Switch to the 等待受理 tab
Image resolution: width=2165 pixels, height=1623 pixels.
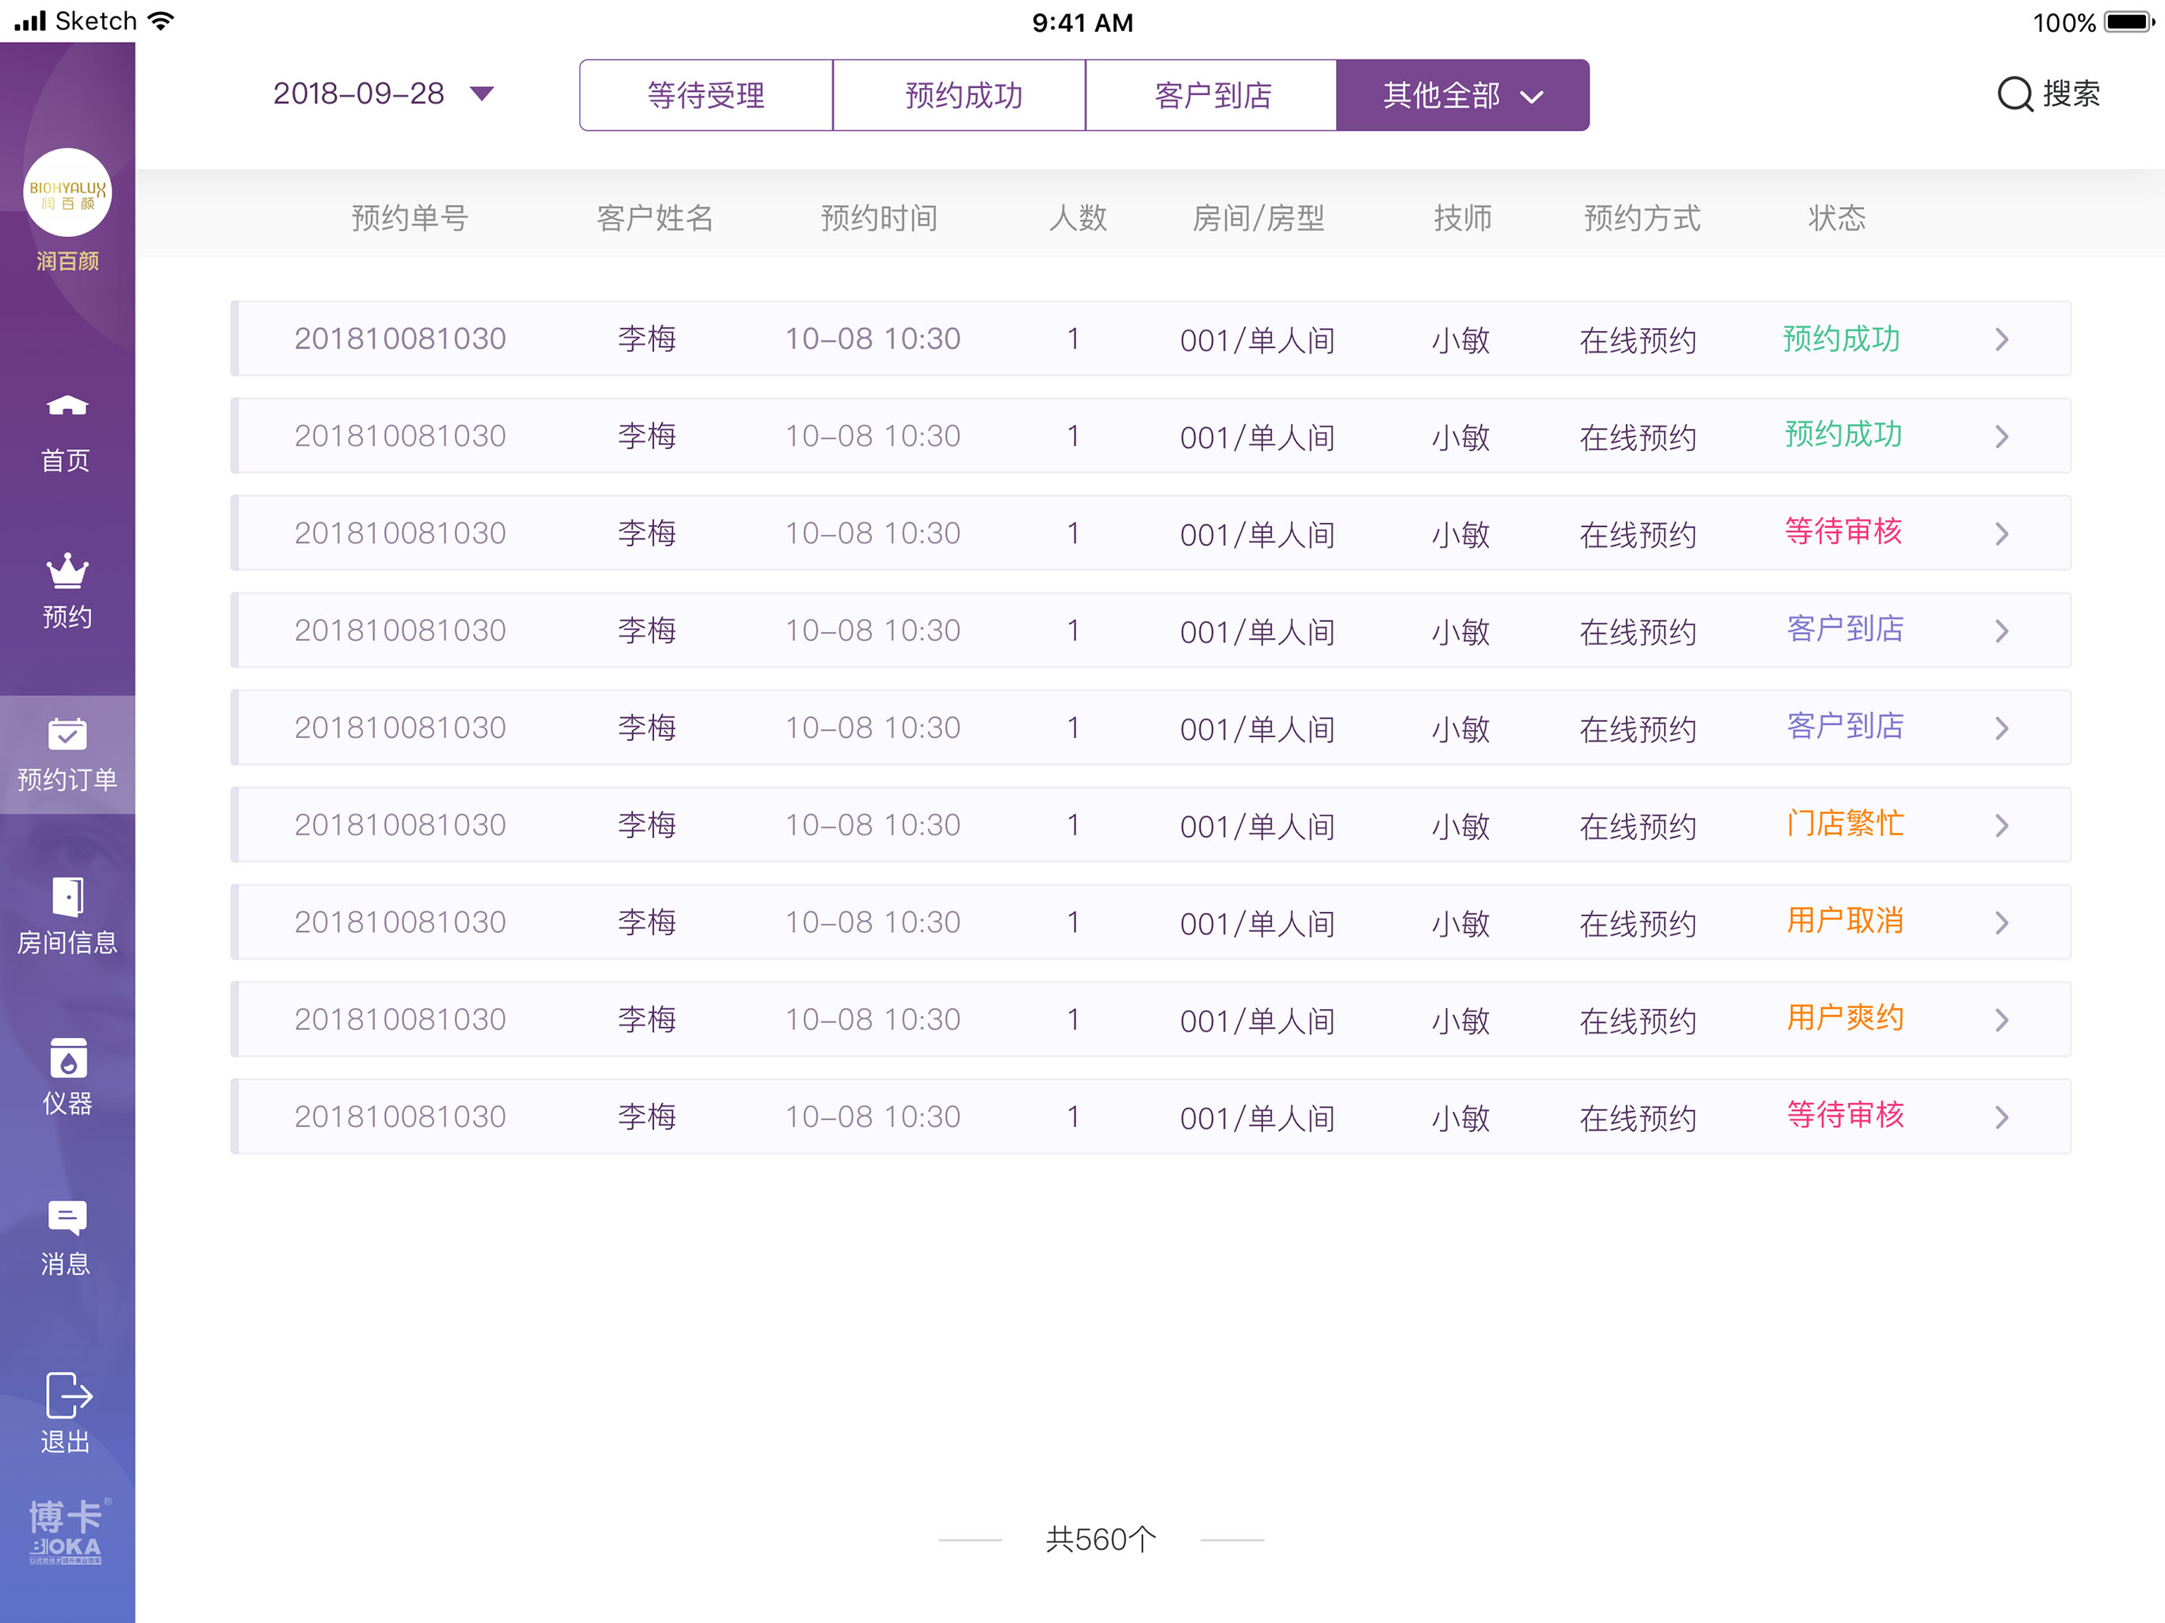[x=705, y=95]
